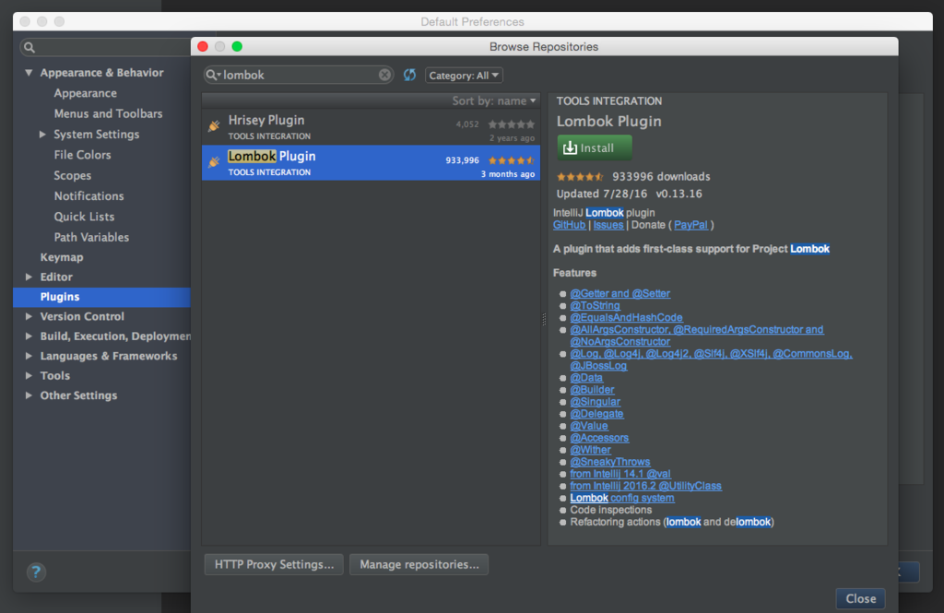Open the help question mark
Image resolution: width=944 pixels, height=613 pixels.
click(x=36, y=572)
